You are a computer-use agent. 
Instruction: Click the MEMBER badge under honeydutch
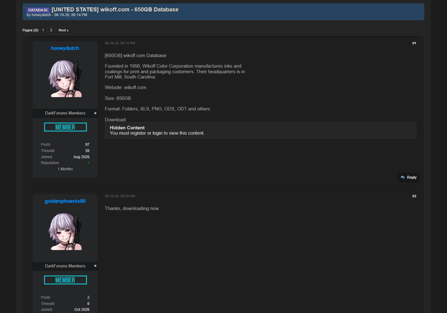pyautogui.click(x=65, y=127)
